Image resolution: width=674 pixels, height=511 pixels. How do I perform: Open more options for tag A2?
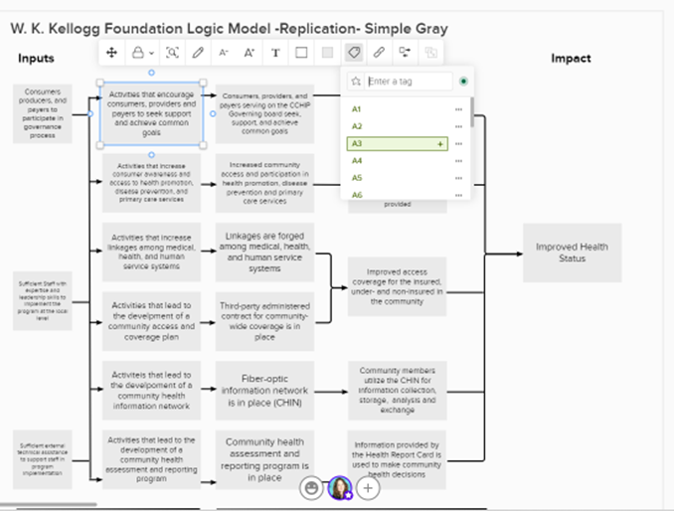point(458,126)
